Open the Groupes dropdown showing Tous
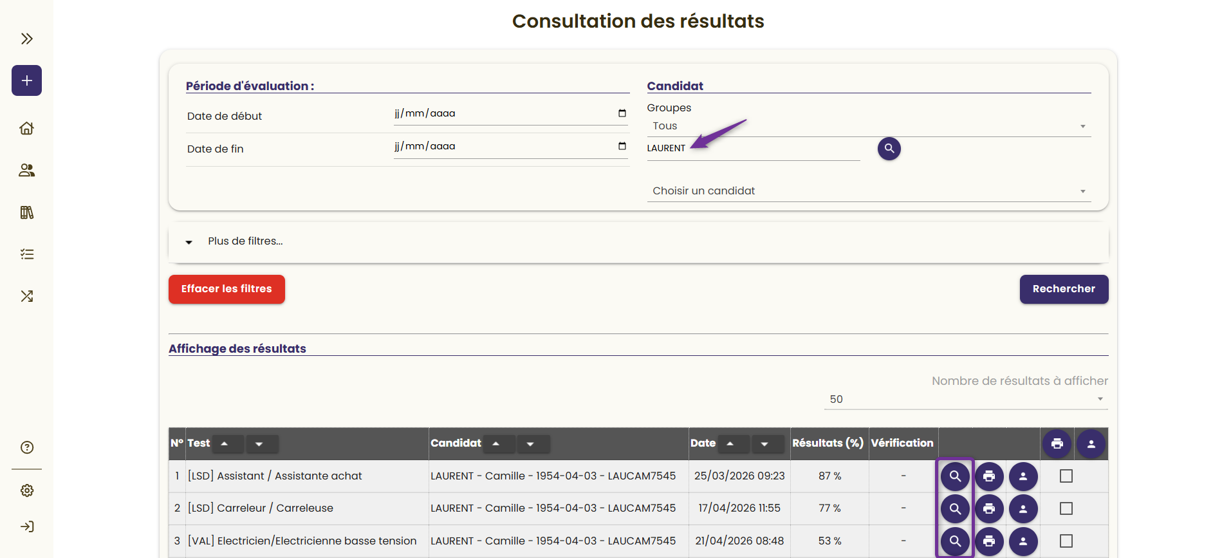This screenshot has width=1222, height=558. (x=869, y=126)
